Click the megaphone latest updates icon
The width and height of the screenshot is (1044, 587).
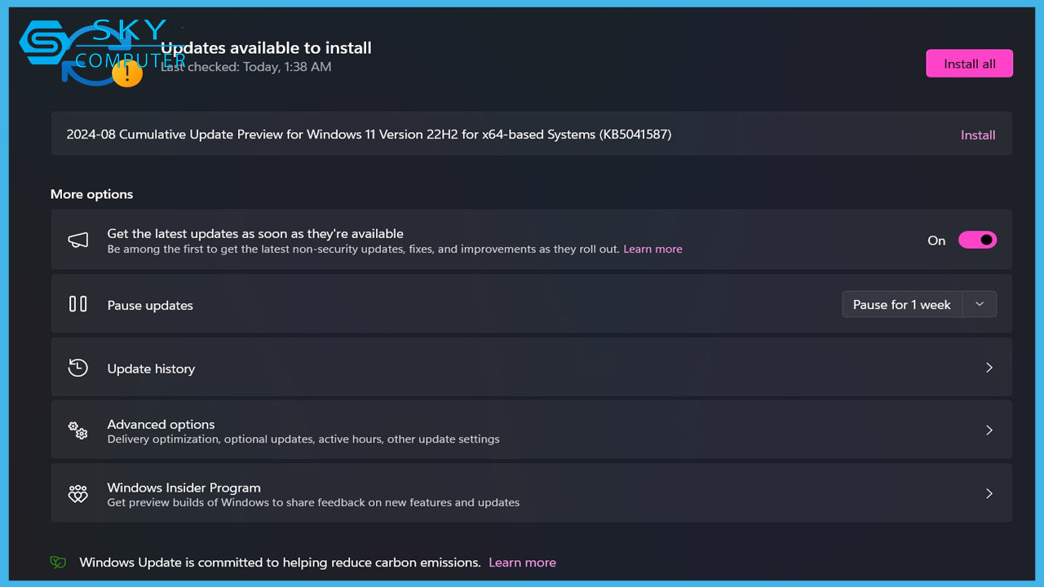tap(78, 240)
